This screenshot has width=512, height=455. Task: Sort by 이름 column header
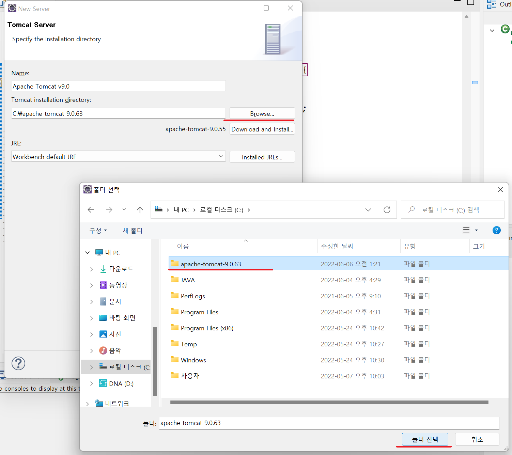(183, 246)
